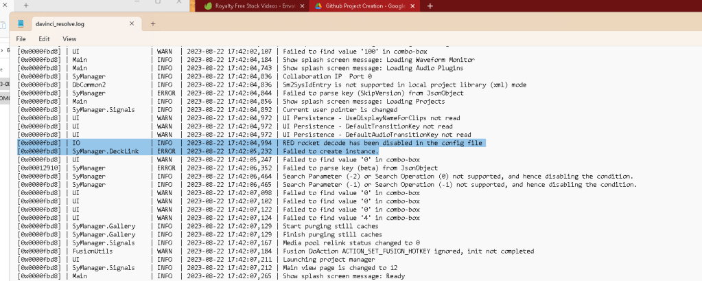Image resolution: width=702 pixels, height=281 pixels.
Task: Click timestamp 17:42:04,892
Action: 229,110
